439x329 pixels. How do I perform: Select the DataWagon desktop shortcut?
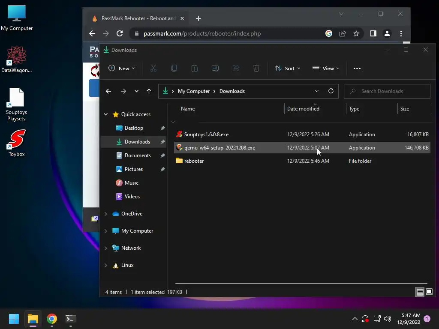click(x=17, y=59)
